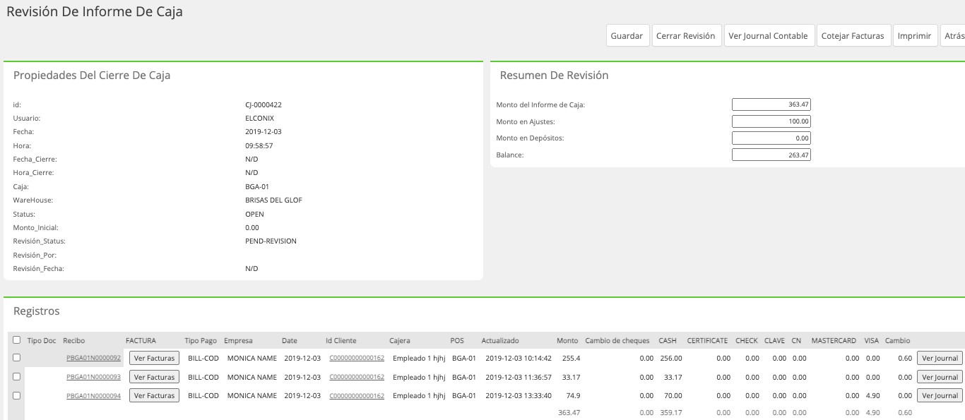This screenshot has width=965, height=420.
Task: Click Ver Facturas for receipt PBGA01N0000094
Action: pyautogui.click(x=154, y=396)
